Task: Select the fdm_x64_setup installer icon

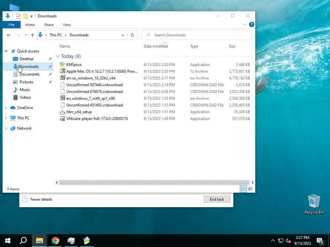Action: tap(62, 112)
